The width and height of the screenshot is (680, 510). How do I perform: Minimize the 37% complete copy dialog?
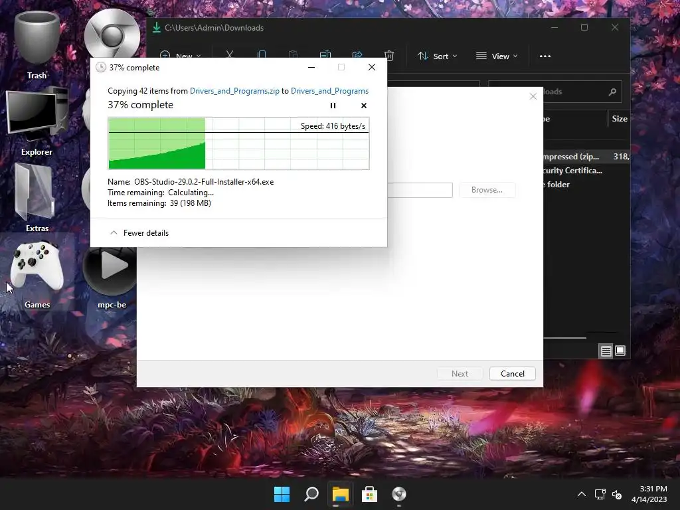[311, 67]
